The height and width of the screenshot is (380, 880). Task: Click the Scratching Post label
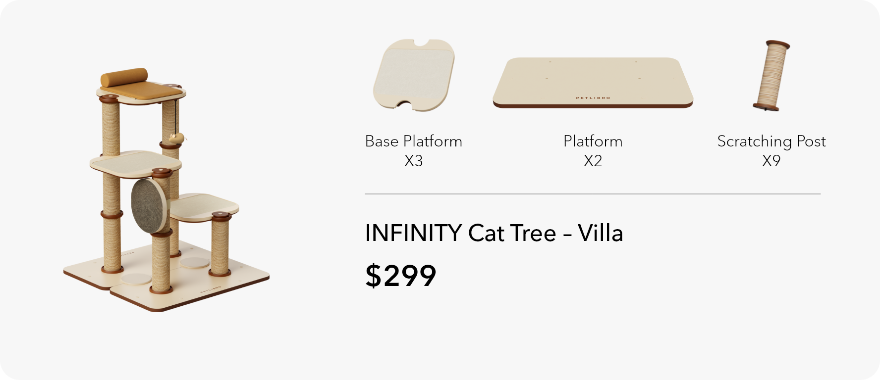click(x=771, y=142)
